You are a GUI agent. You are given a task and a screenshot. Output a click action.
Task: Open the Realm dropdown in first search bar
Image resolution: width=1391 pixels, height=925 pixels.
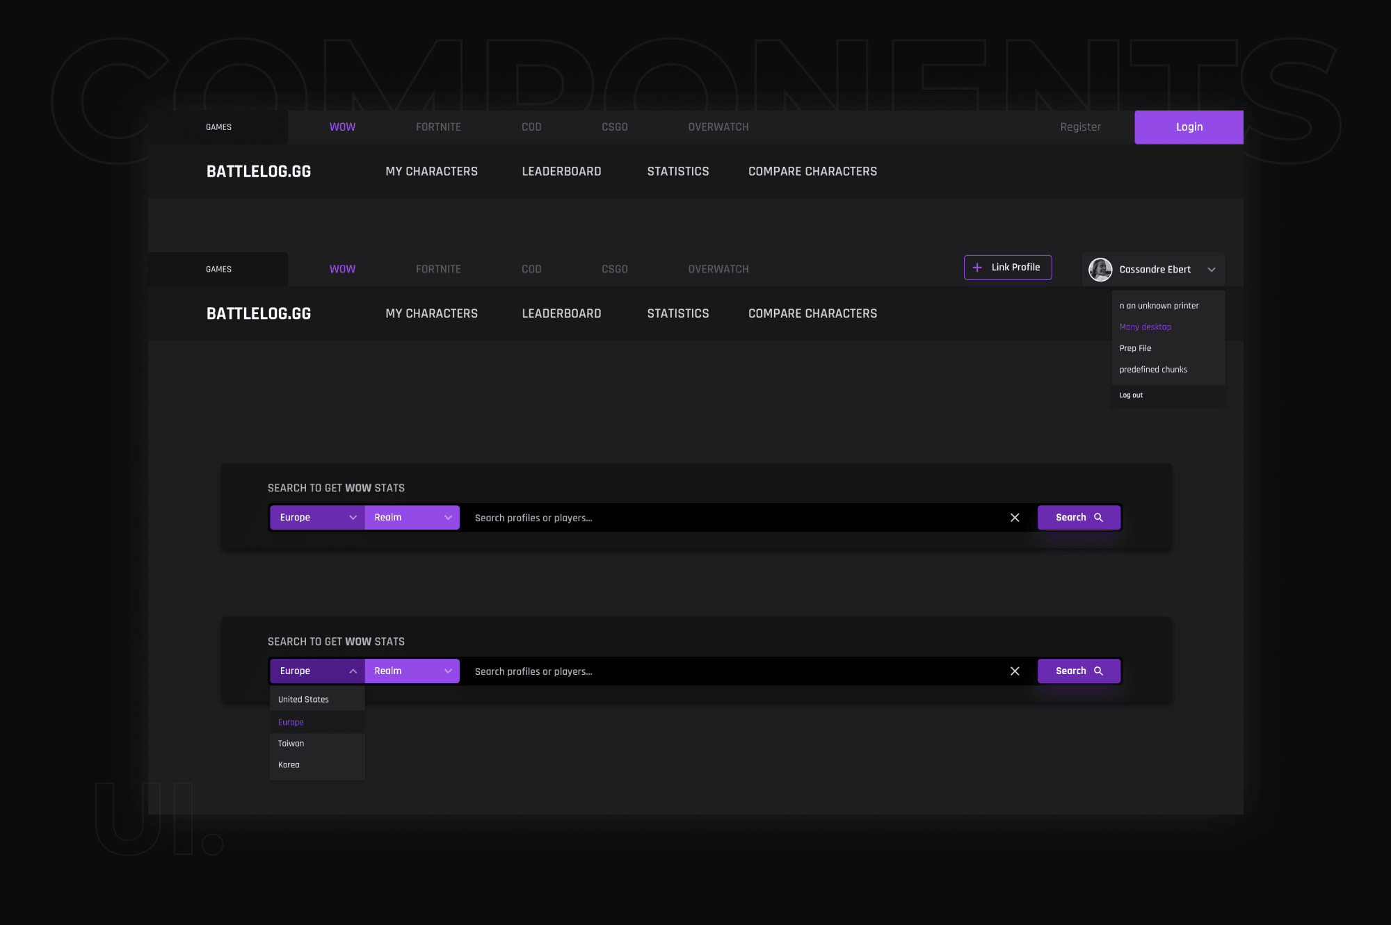click(412, 518)
